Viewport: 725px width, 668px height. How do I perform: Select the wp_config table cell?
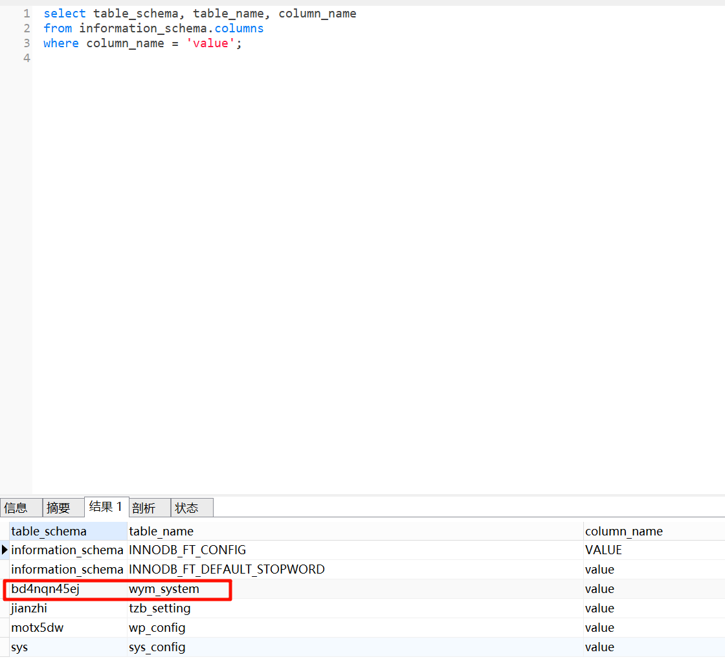(x=157, y=628)
